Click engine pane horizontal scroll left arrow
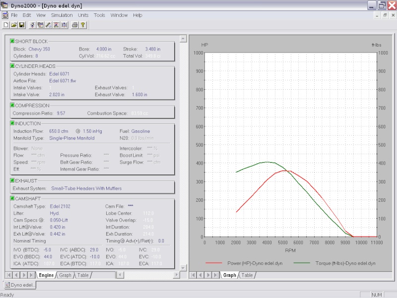 pos(121,275)
